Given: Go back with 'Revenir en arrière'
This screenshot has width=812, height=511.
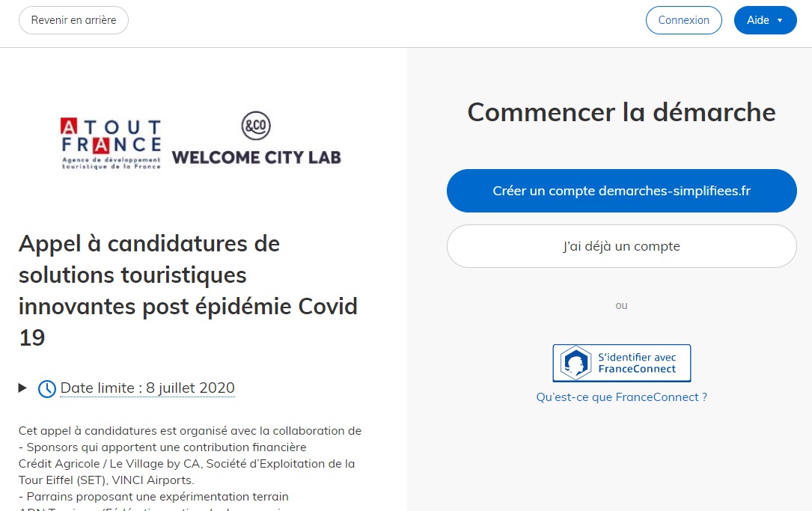Looking at the screenshot, I should 73,20.
